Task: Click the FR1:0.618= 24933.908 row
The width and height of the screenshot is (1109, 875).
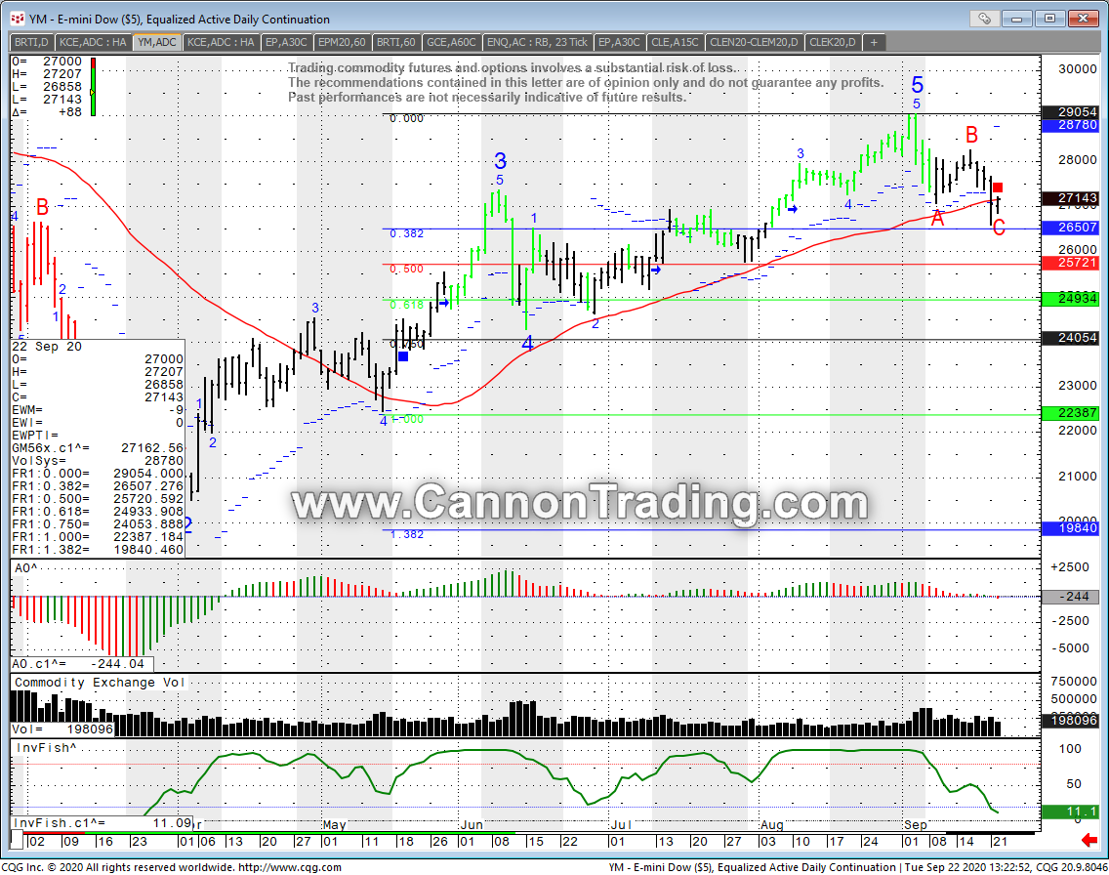Action: (98, 512)
